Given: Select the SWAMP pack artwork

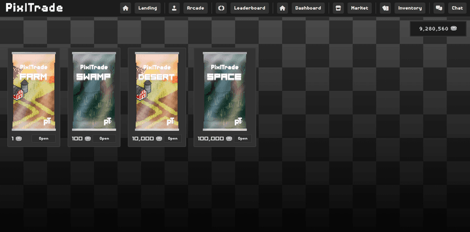Looking at the screenshot, I should (x=94, y=91).
